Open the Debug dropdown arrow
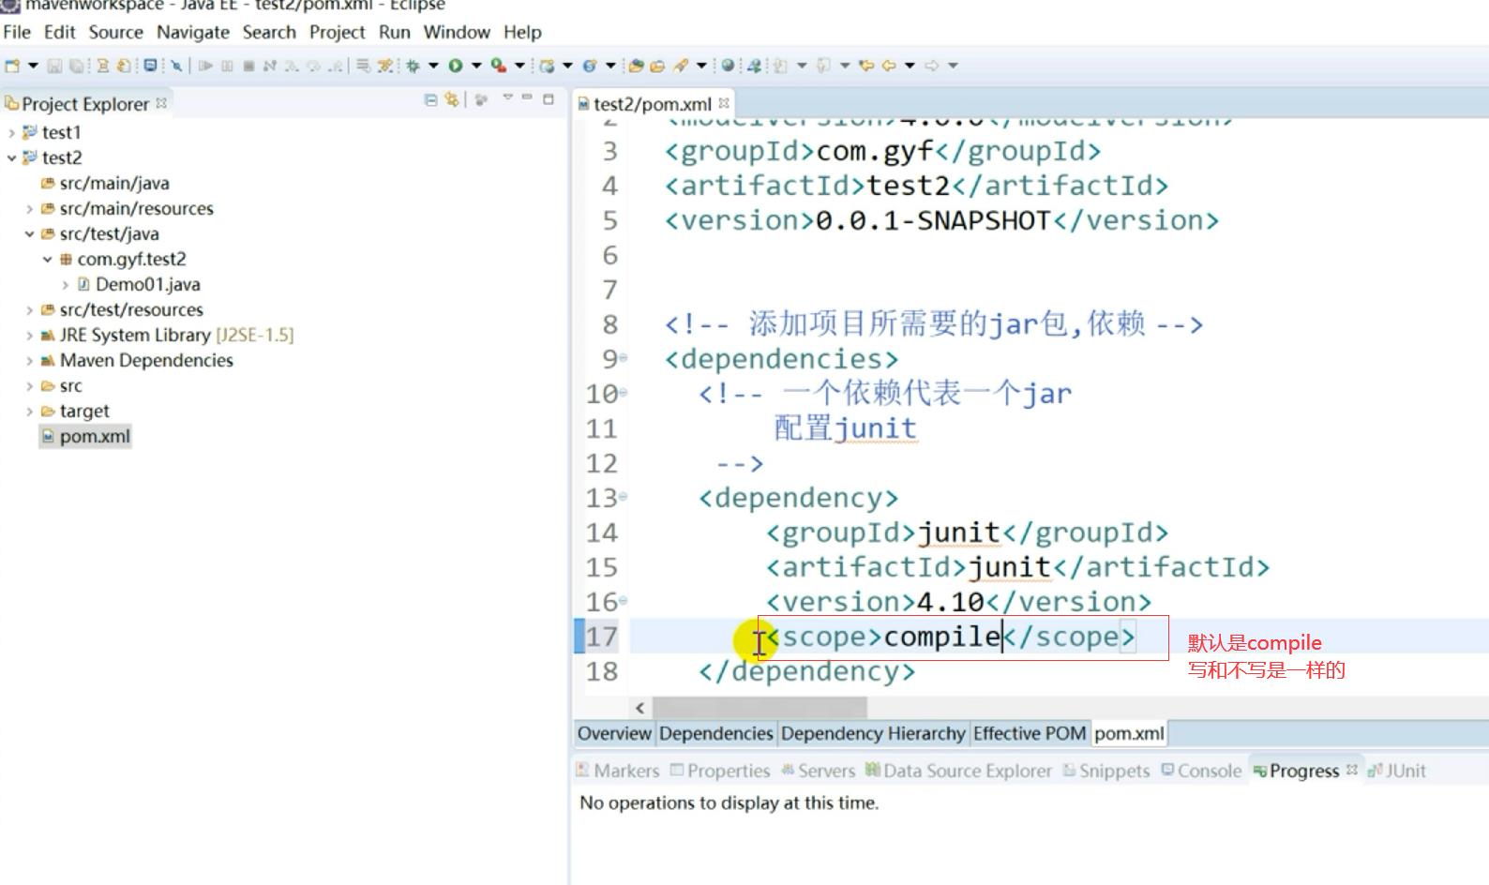1489x885 pixels. [x=433, y=66]
